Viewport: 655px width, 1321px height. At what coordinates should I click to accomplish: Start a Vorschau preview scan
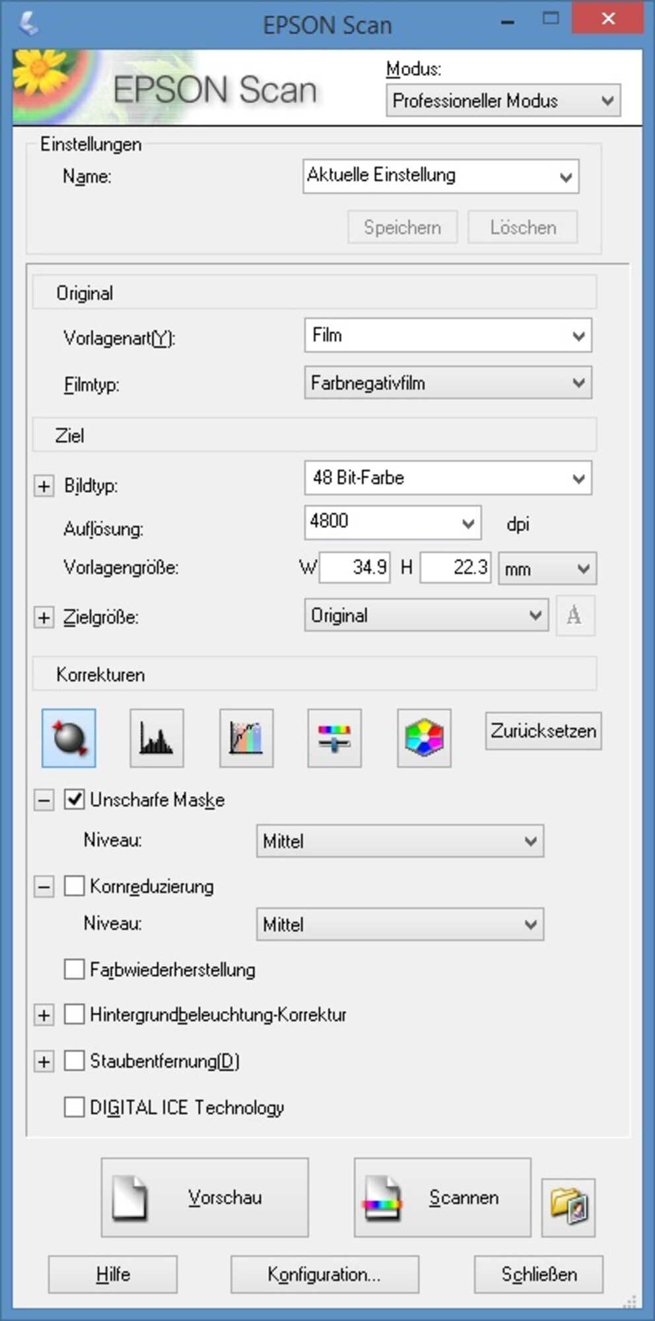coord(205,1197)
